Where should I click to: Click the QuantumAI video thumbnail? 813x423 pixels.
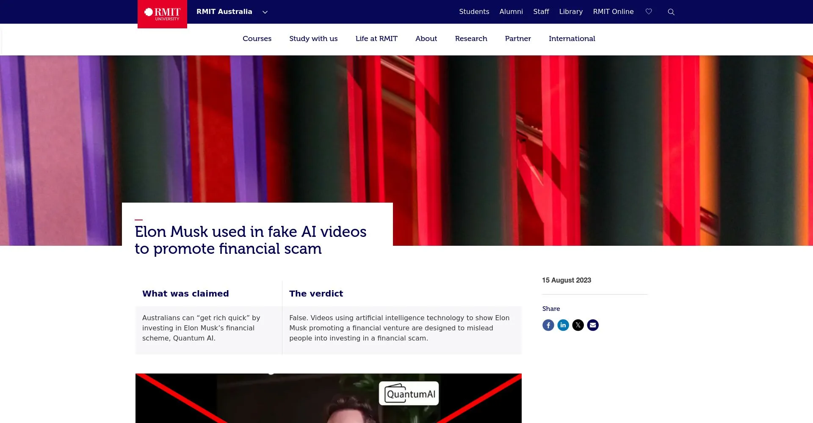329,398
